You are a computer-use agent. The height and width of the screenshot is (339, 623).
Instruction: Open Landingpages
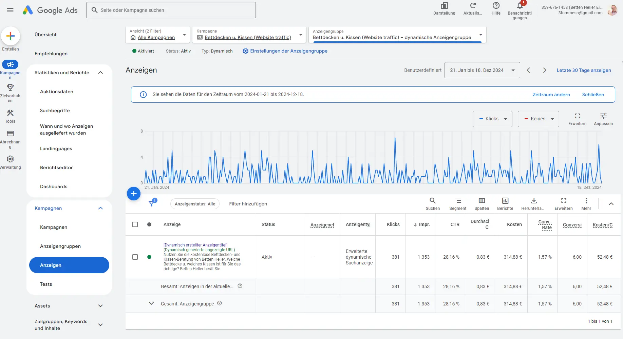56,148
